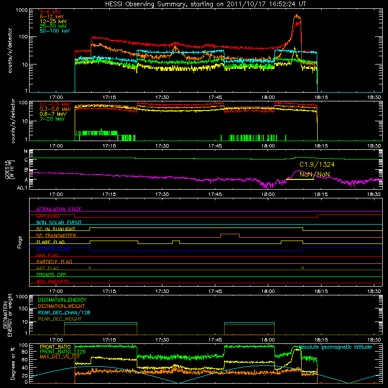Image resolution: width=388 pixels, height=388 pixels.
Task: Click the 18:30 tick label under the Flags panel
Action: (x=374, y=291)
